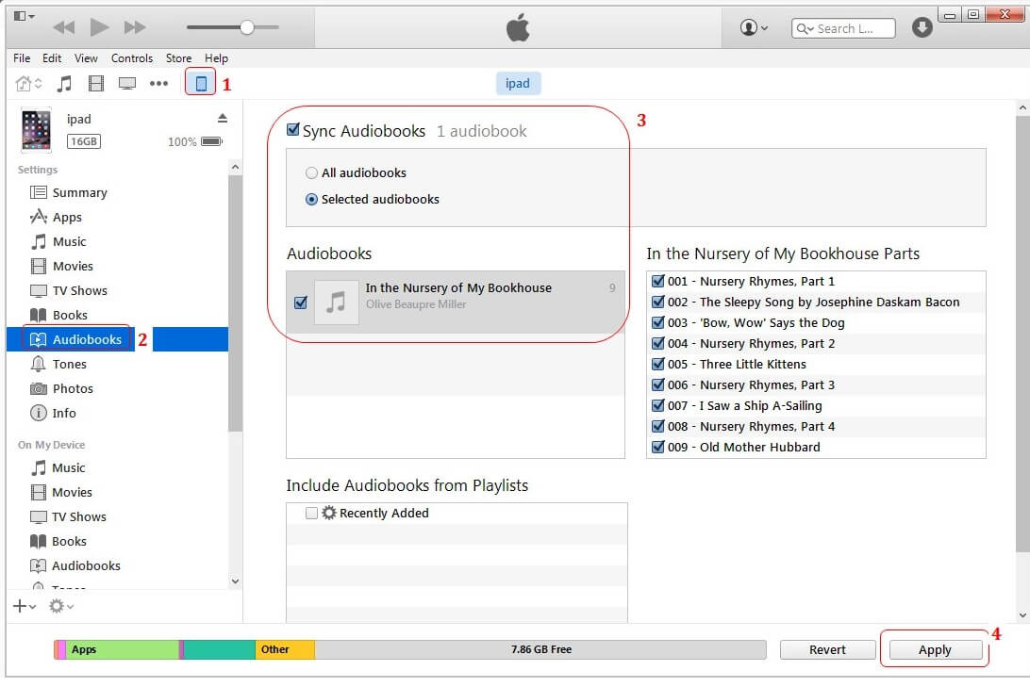Click the Apply button
This screenshot has height=687, width=1030.
coord(936,649)
